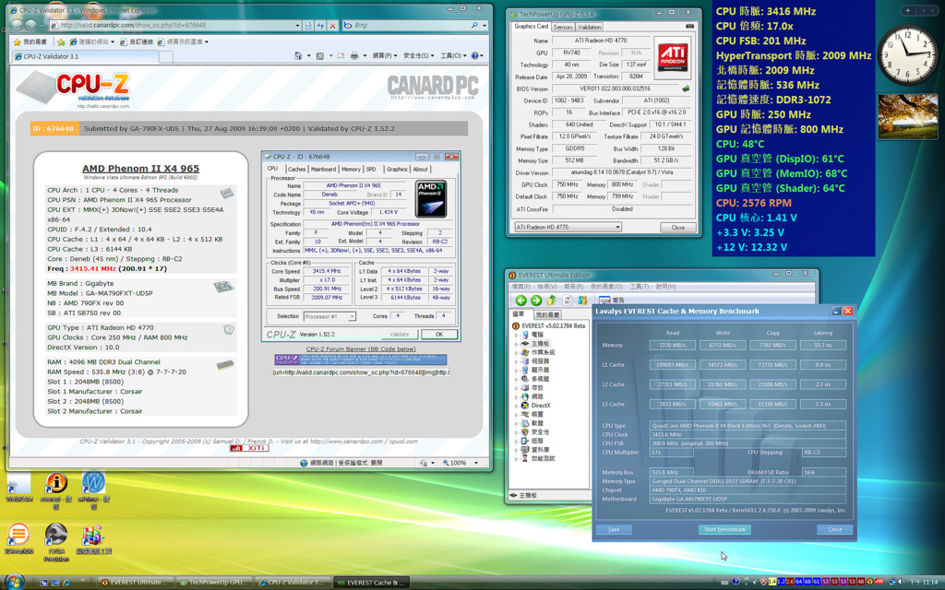This screenshot has width=945, height=590.
Task: Stop loading page with red X
Action: click(331, 25)
